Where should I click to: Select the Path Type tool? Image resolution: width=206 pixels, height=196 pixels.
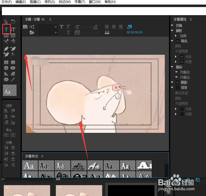tap(6, 41)
